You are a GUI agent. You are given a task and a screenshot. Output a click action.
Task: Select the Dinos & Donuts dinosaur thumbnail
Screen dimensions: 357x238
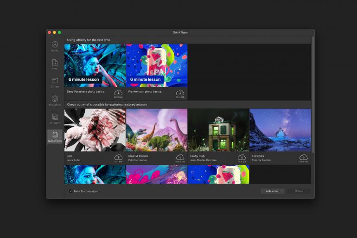(157, 130)
